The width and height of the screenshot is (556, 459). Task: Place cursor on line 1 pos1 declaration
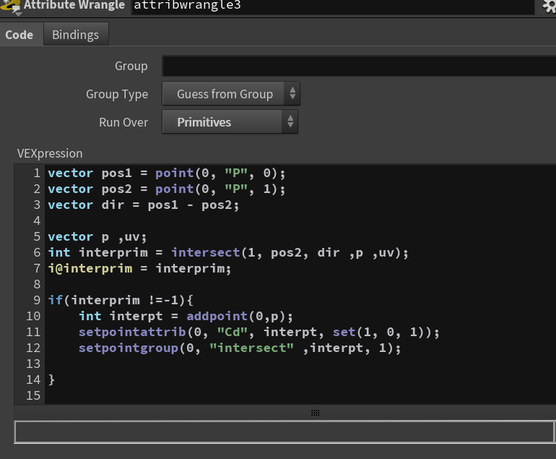click(166, 173)
